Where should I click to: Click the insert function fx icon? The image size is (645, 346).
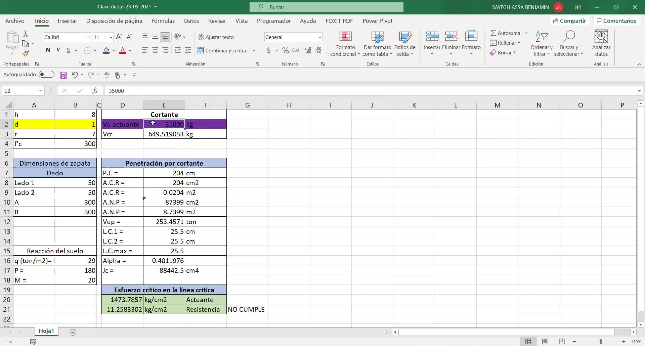pyautogui.click(x=95, y=91)
